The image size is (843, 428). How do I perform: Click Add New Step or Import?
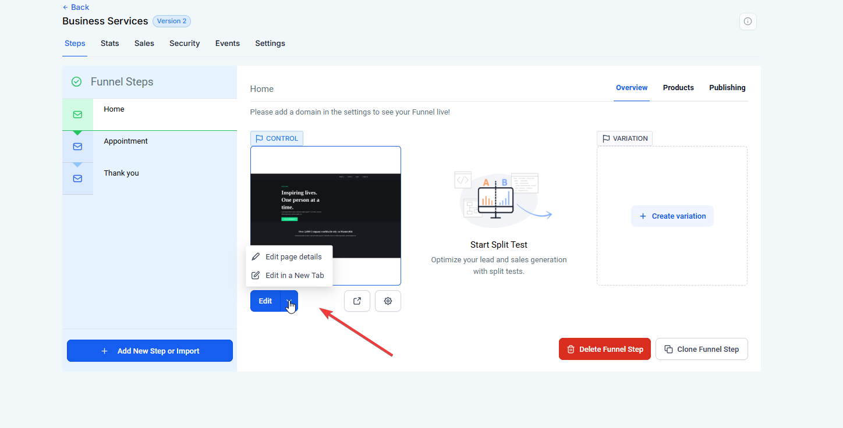(x=150, y=351)
